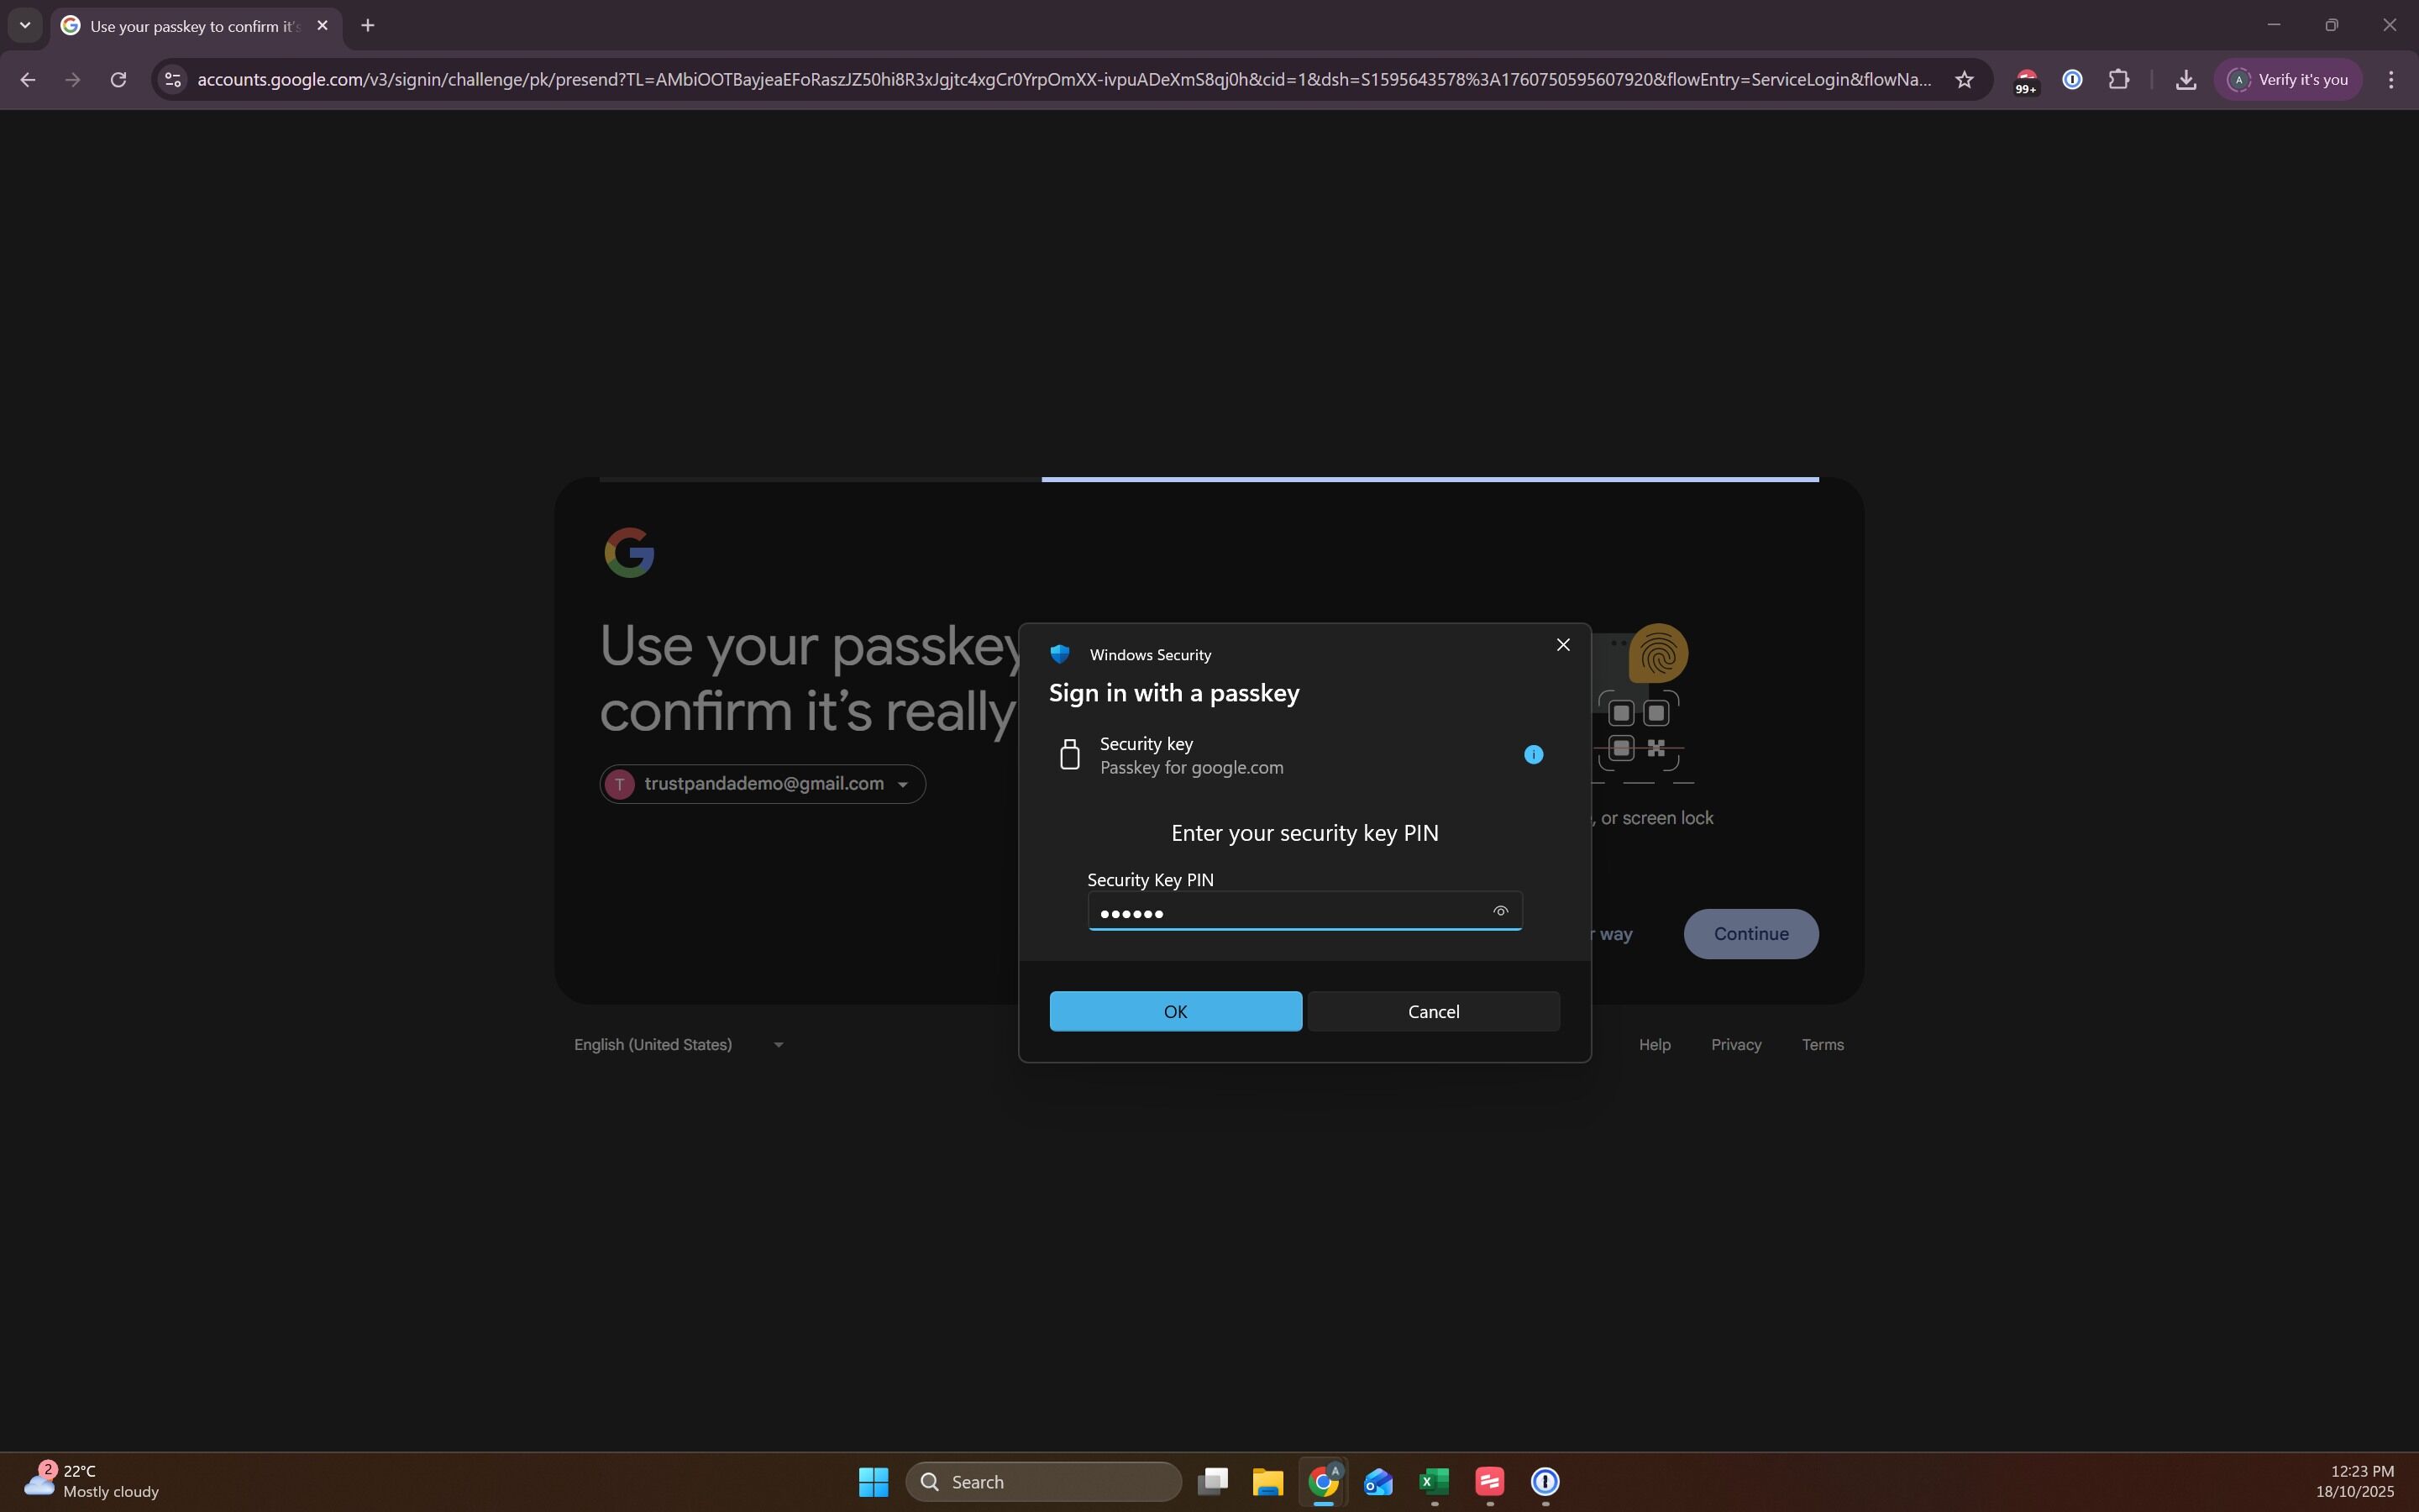The image size is (2419, 1512).
Task: Open Excel from the taskbar
Action: point(1434,1481)
